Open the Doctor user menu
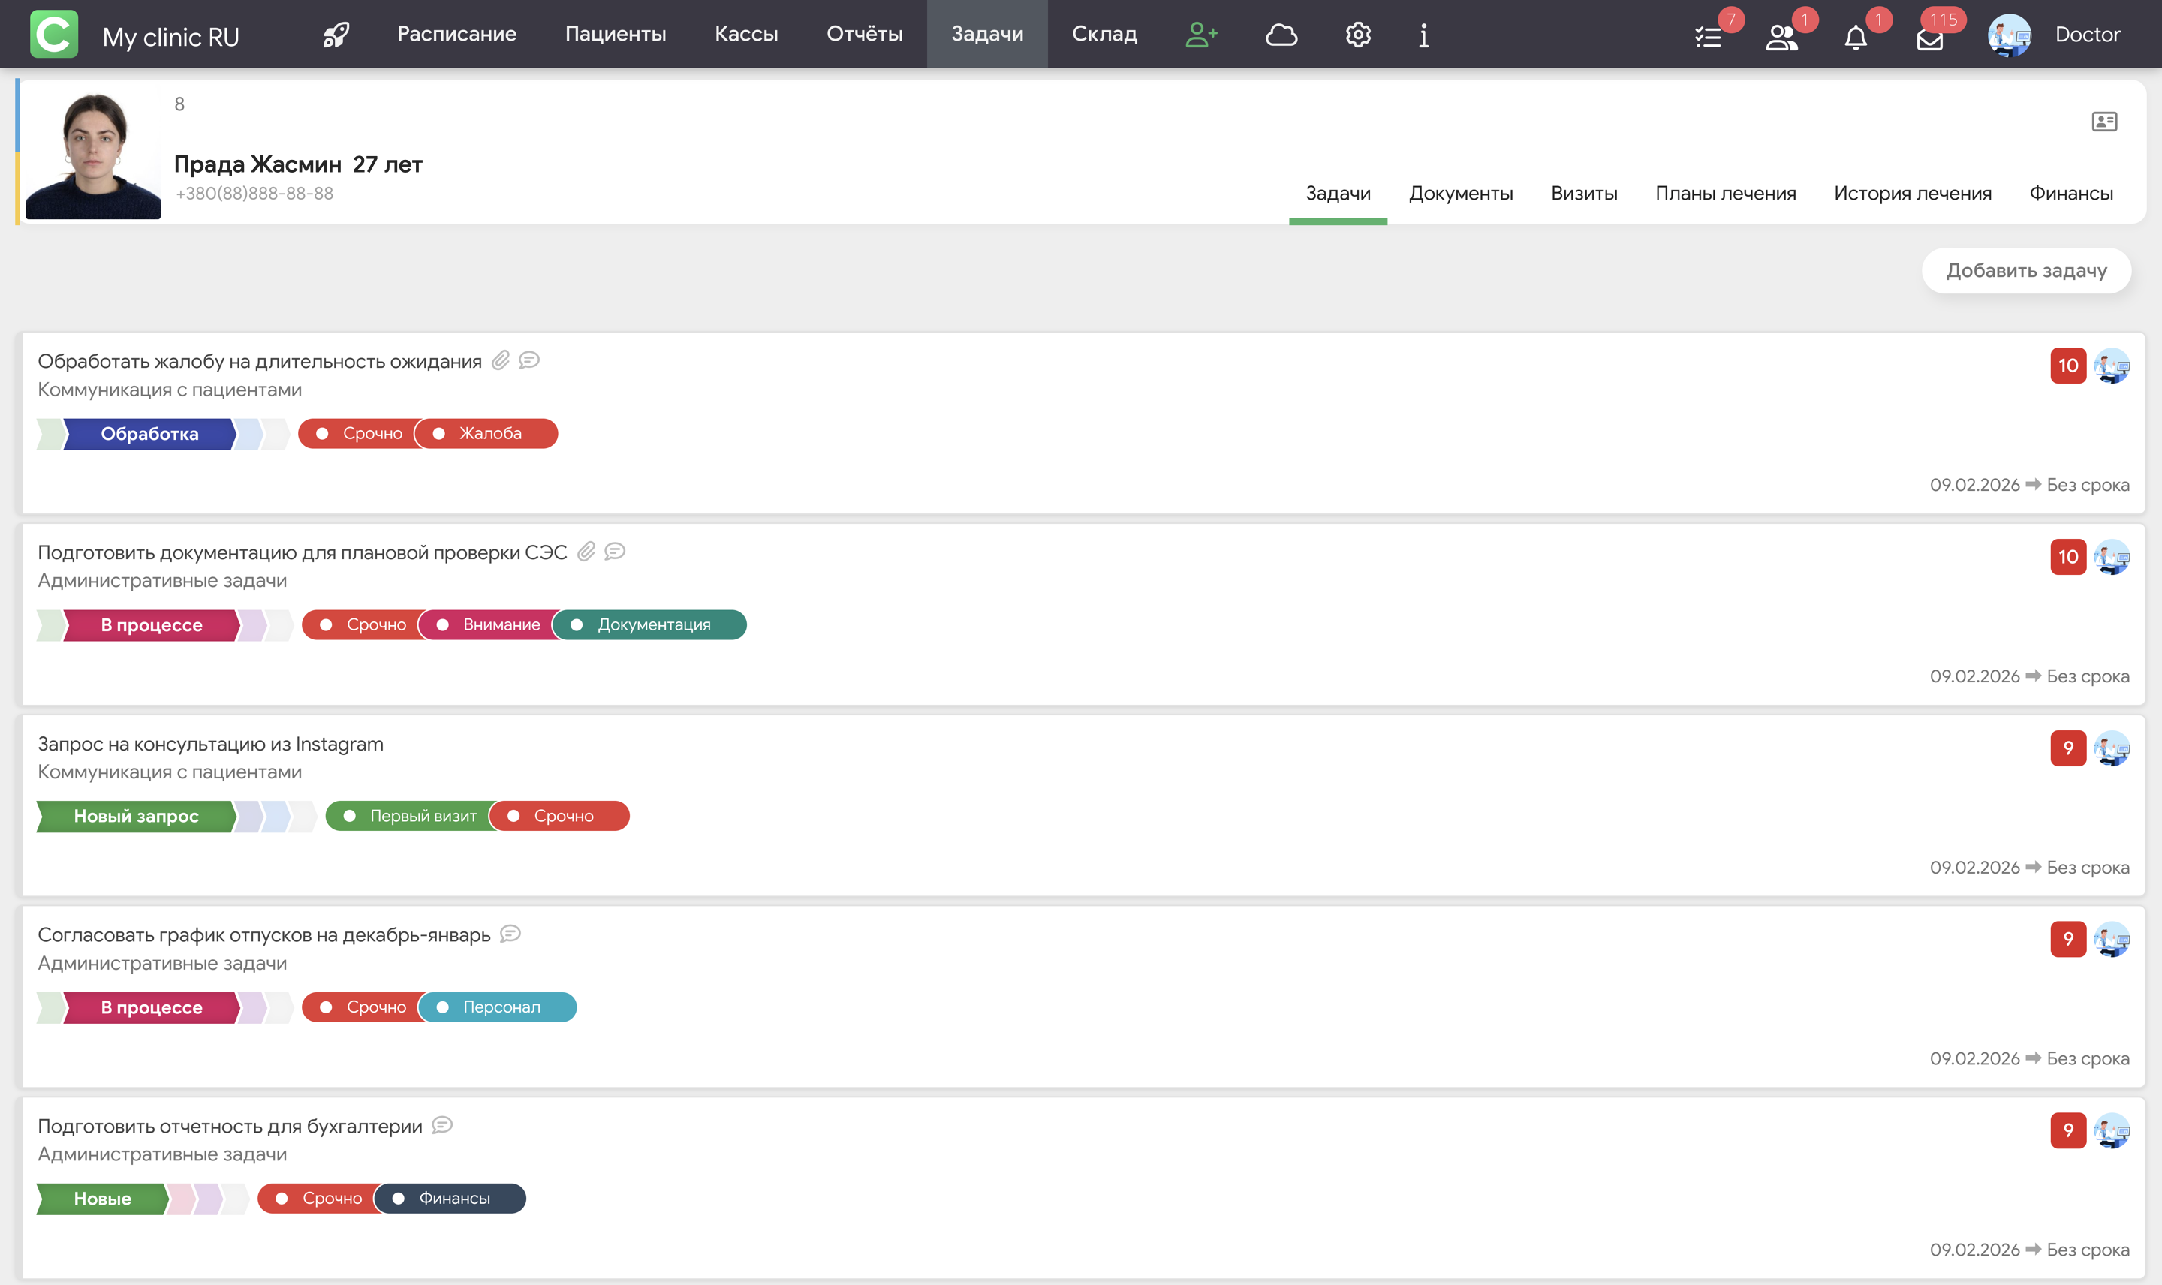 (2087, 35)
